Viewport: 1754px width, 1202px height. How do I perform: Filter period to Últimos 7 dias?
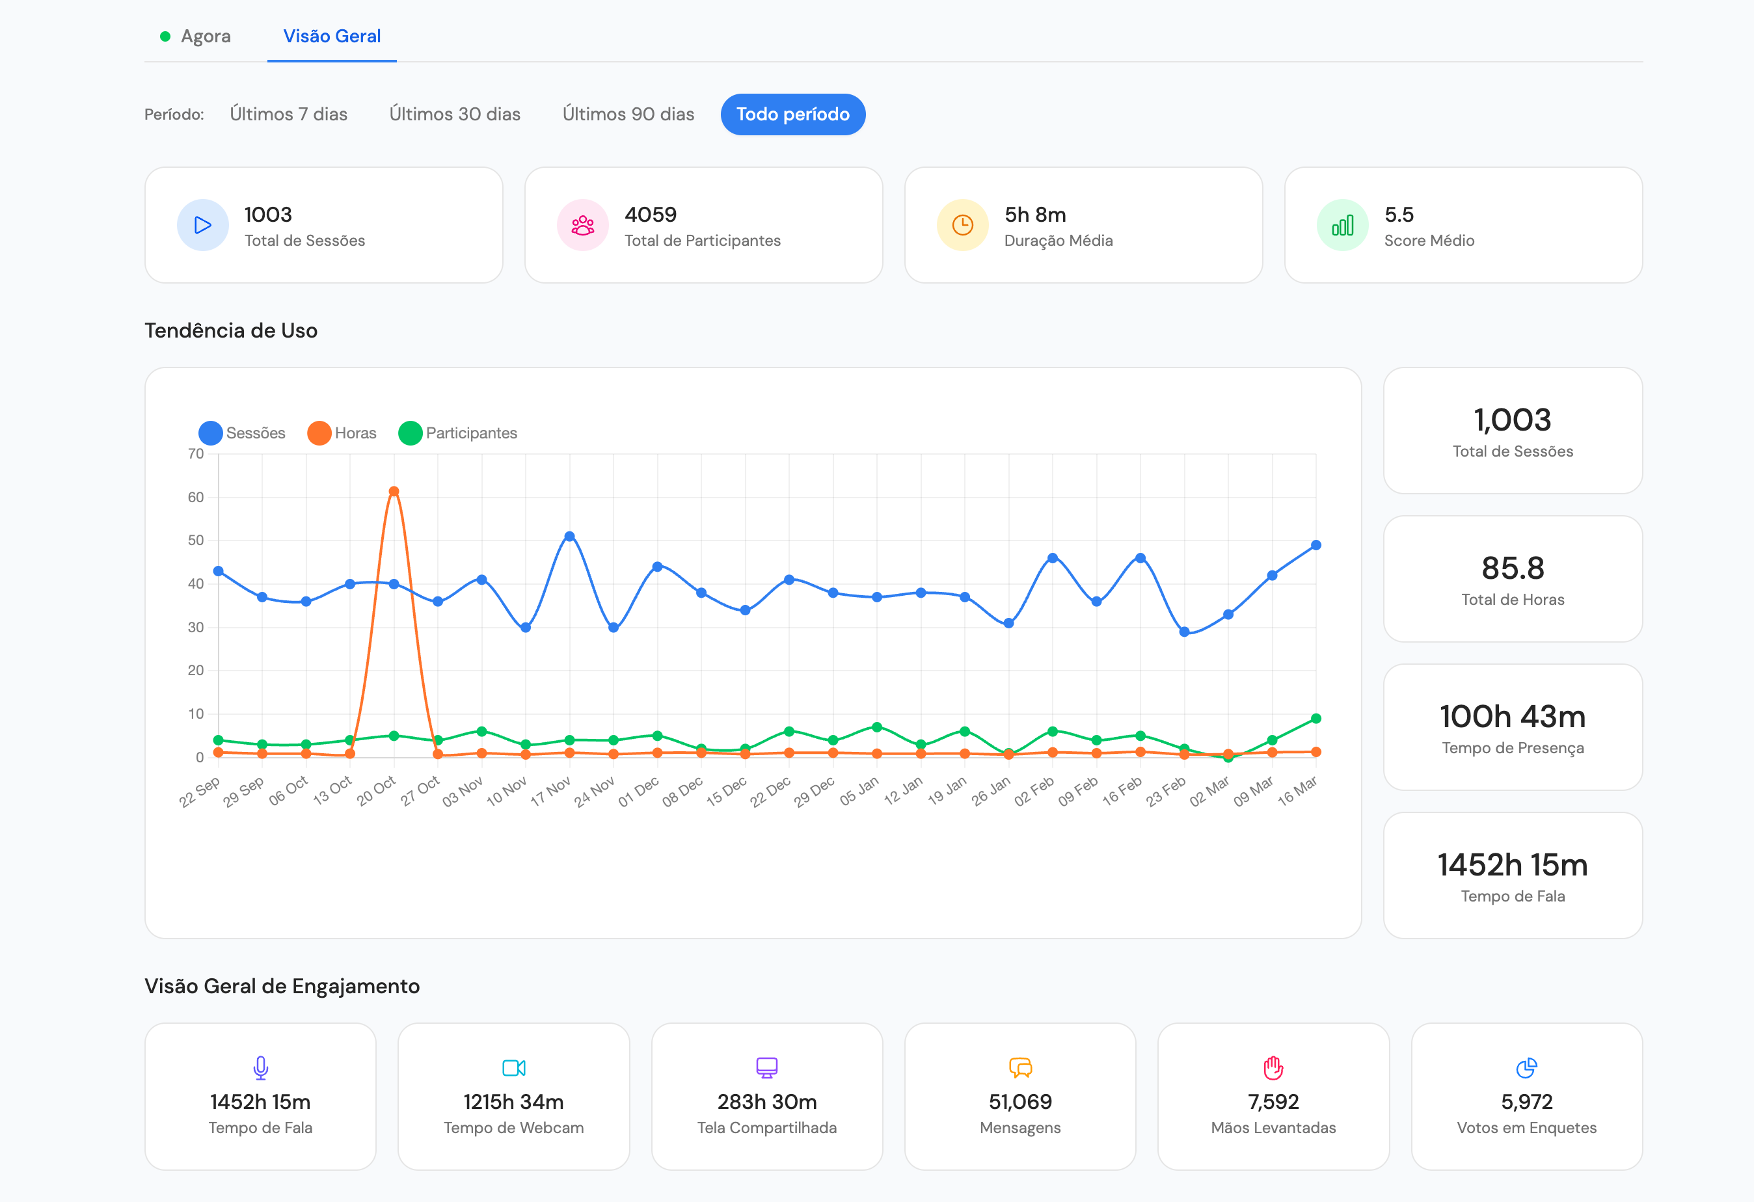coord(288,114)
